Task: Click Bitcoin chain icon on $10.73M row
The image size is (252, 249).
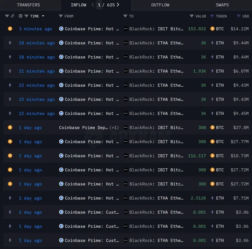Action: coord(10,156)
